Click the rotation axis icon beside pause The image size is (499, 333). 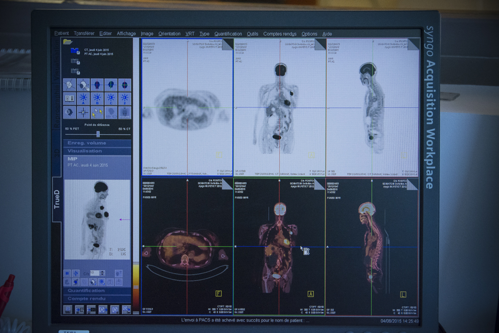coord(76,273)
